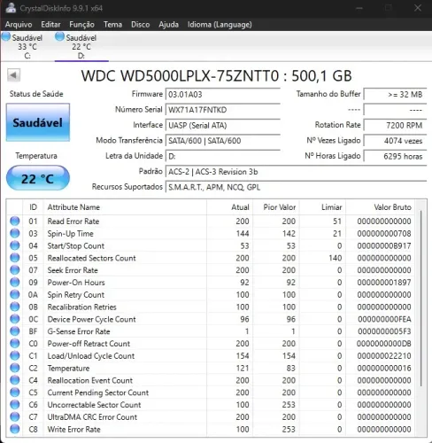Select raw value 000000022210 in Load/Unload row

[x=384, y=356]
